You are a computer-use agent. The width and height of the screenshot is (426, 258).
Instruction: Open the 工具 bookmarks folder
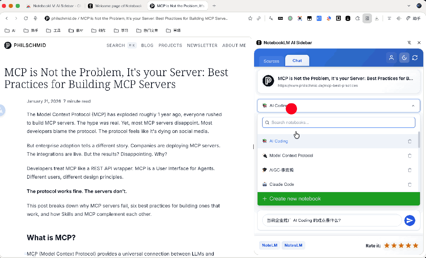click(x=53, y=30)
